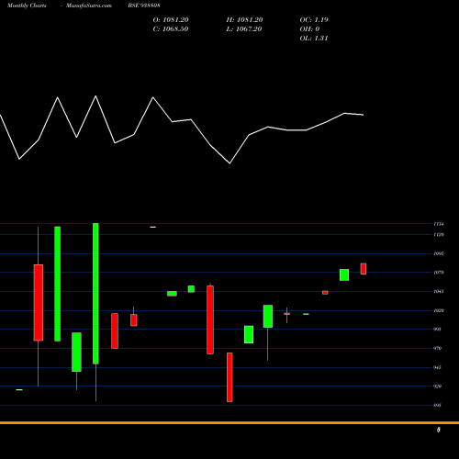Click the 'Monthly Charts' title text
This screenshot has width=459, height=459.
point(27,6)
